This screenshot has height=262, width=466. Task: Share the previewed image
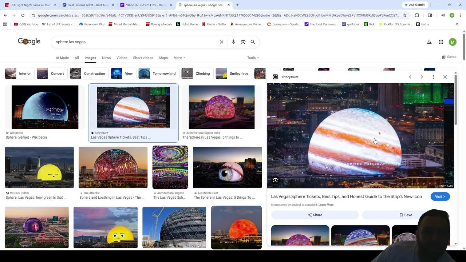pyautogui.click(x=315, y=215)
